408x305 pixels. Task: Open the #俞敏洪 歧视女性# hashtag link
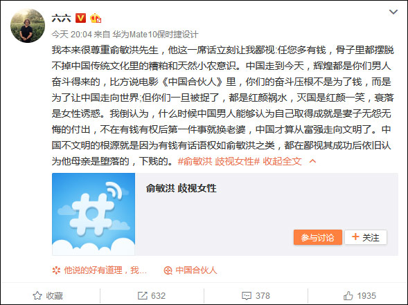(219, 161)
